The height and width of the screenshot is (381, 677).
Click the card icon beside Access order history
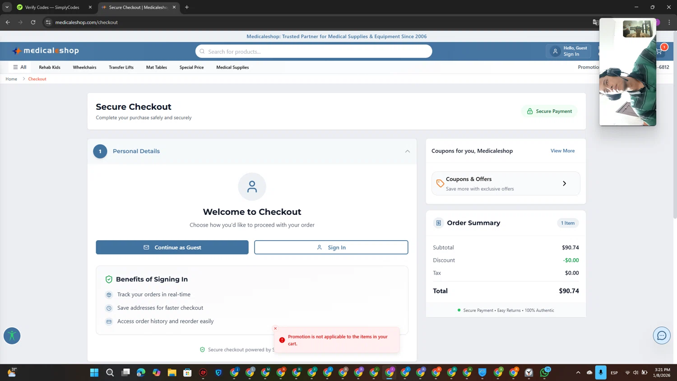click(x=109, y=322)
